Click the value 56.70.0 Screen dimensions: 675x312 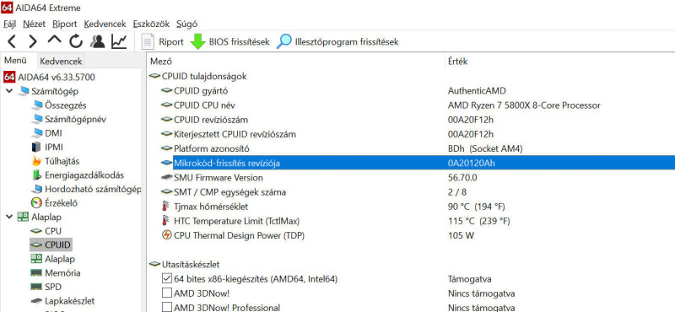tap(462, 177)
